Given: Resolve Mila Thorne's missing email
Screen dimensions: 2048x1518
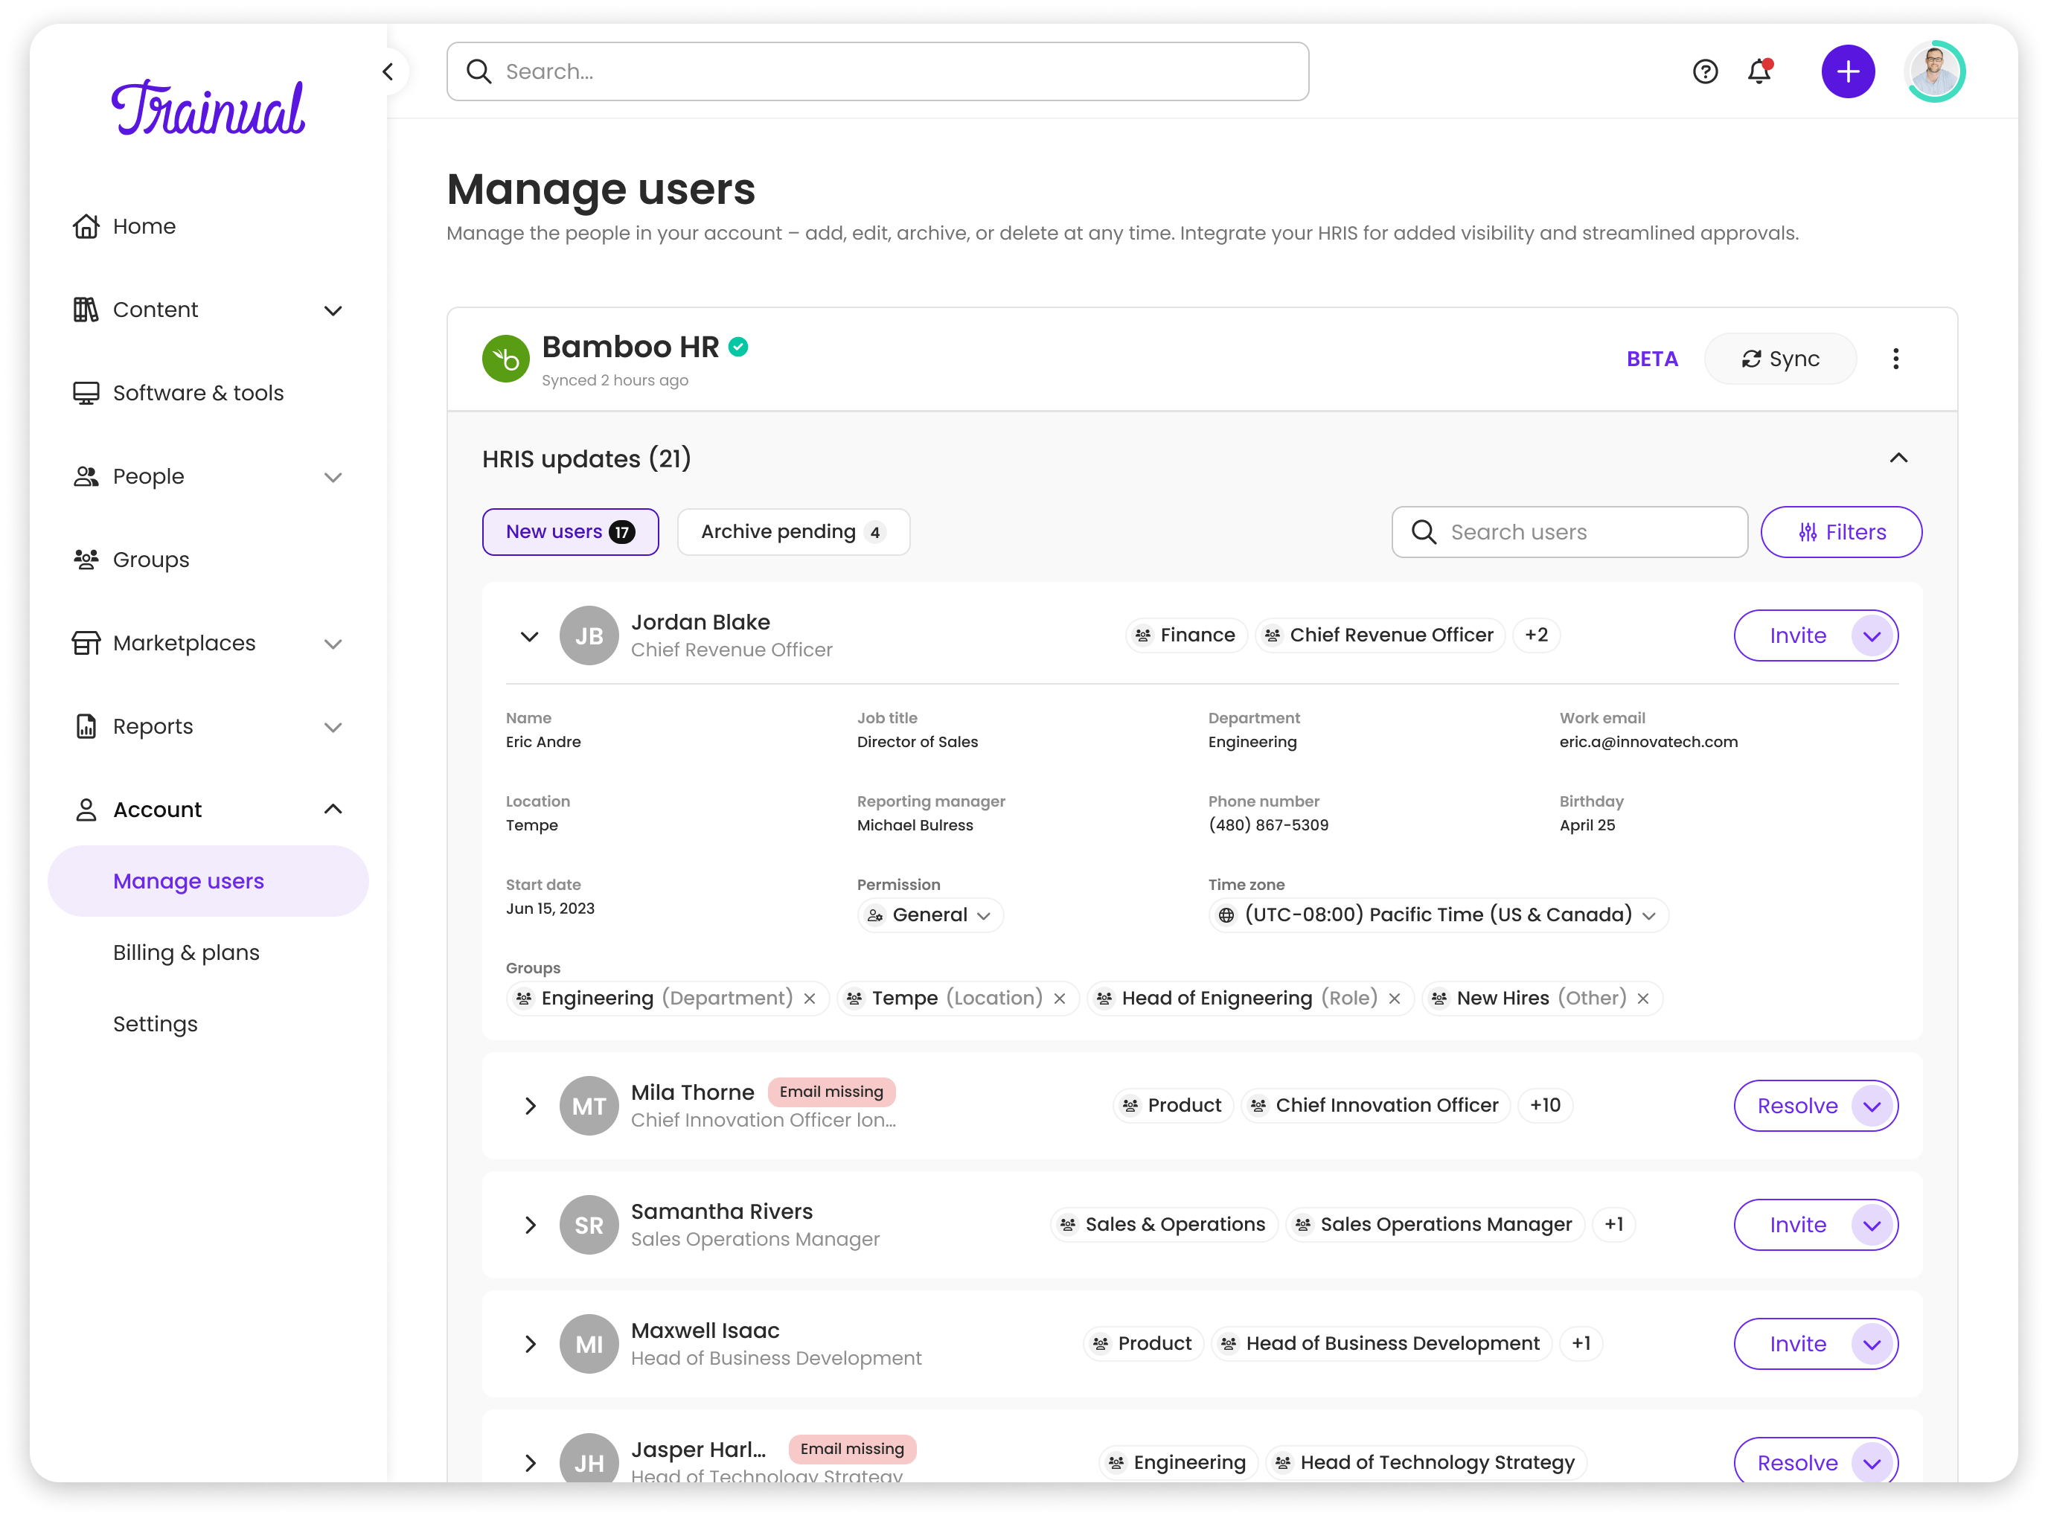Looking at the screenshot, I should click(1797, 1107).
